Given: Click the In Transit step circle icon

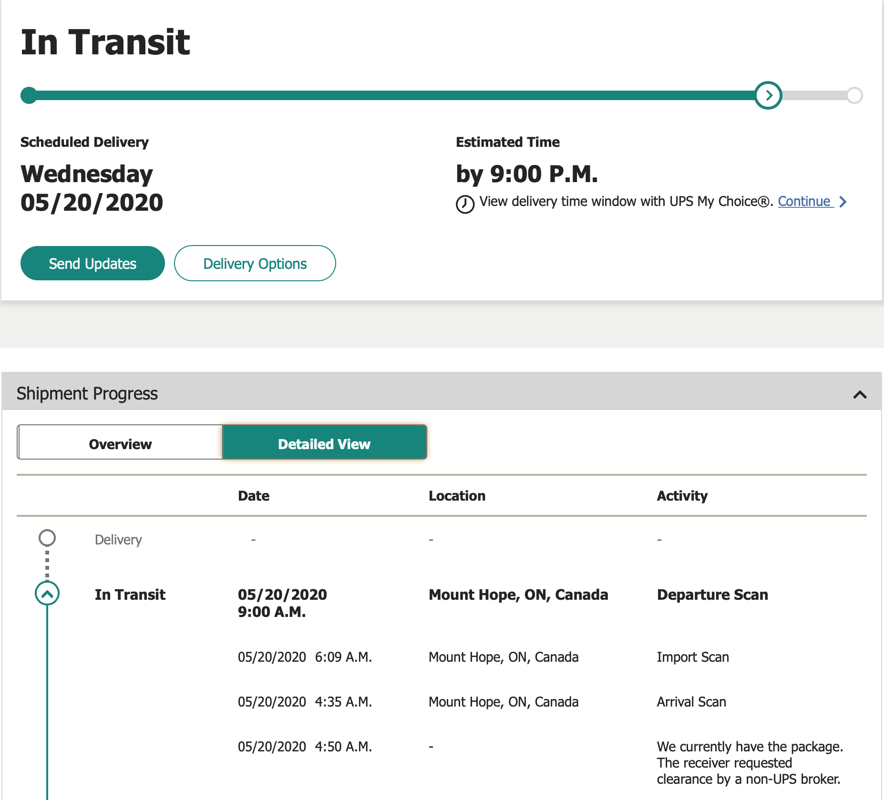Looking at the screenshot, I should (x=47, y=594).
